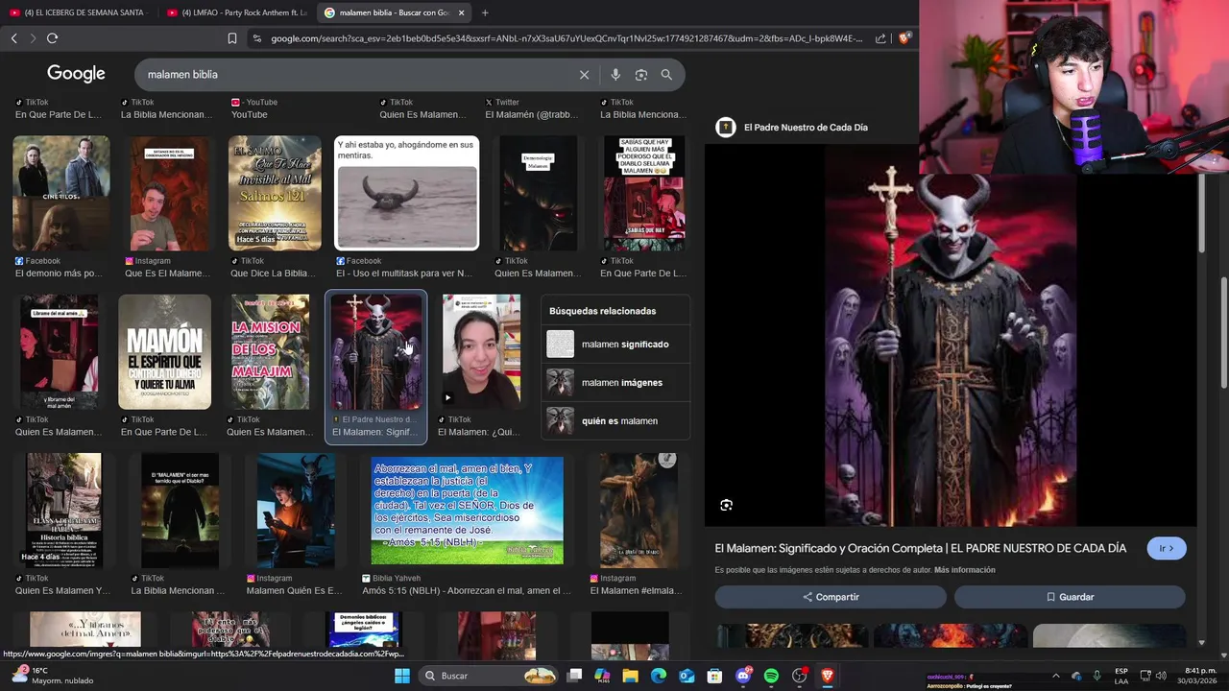Click the side panel vertical scrollbar
This screenshot has width=1229, height=691.
click(1201, 211)
